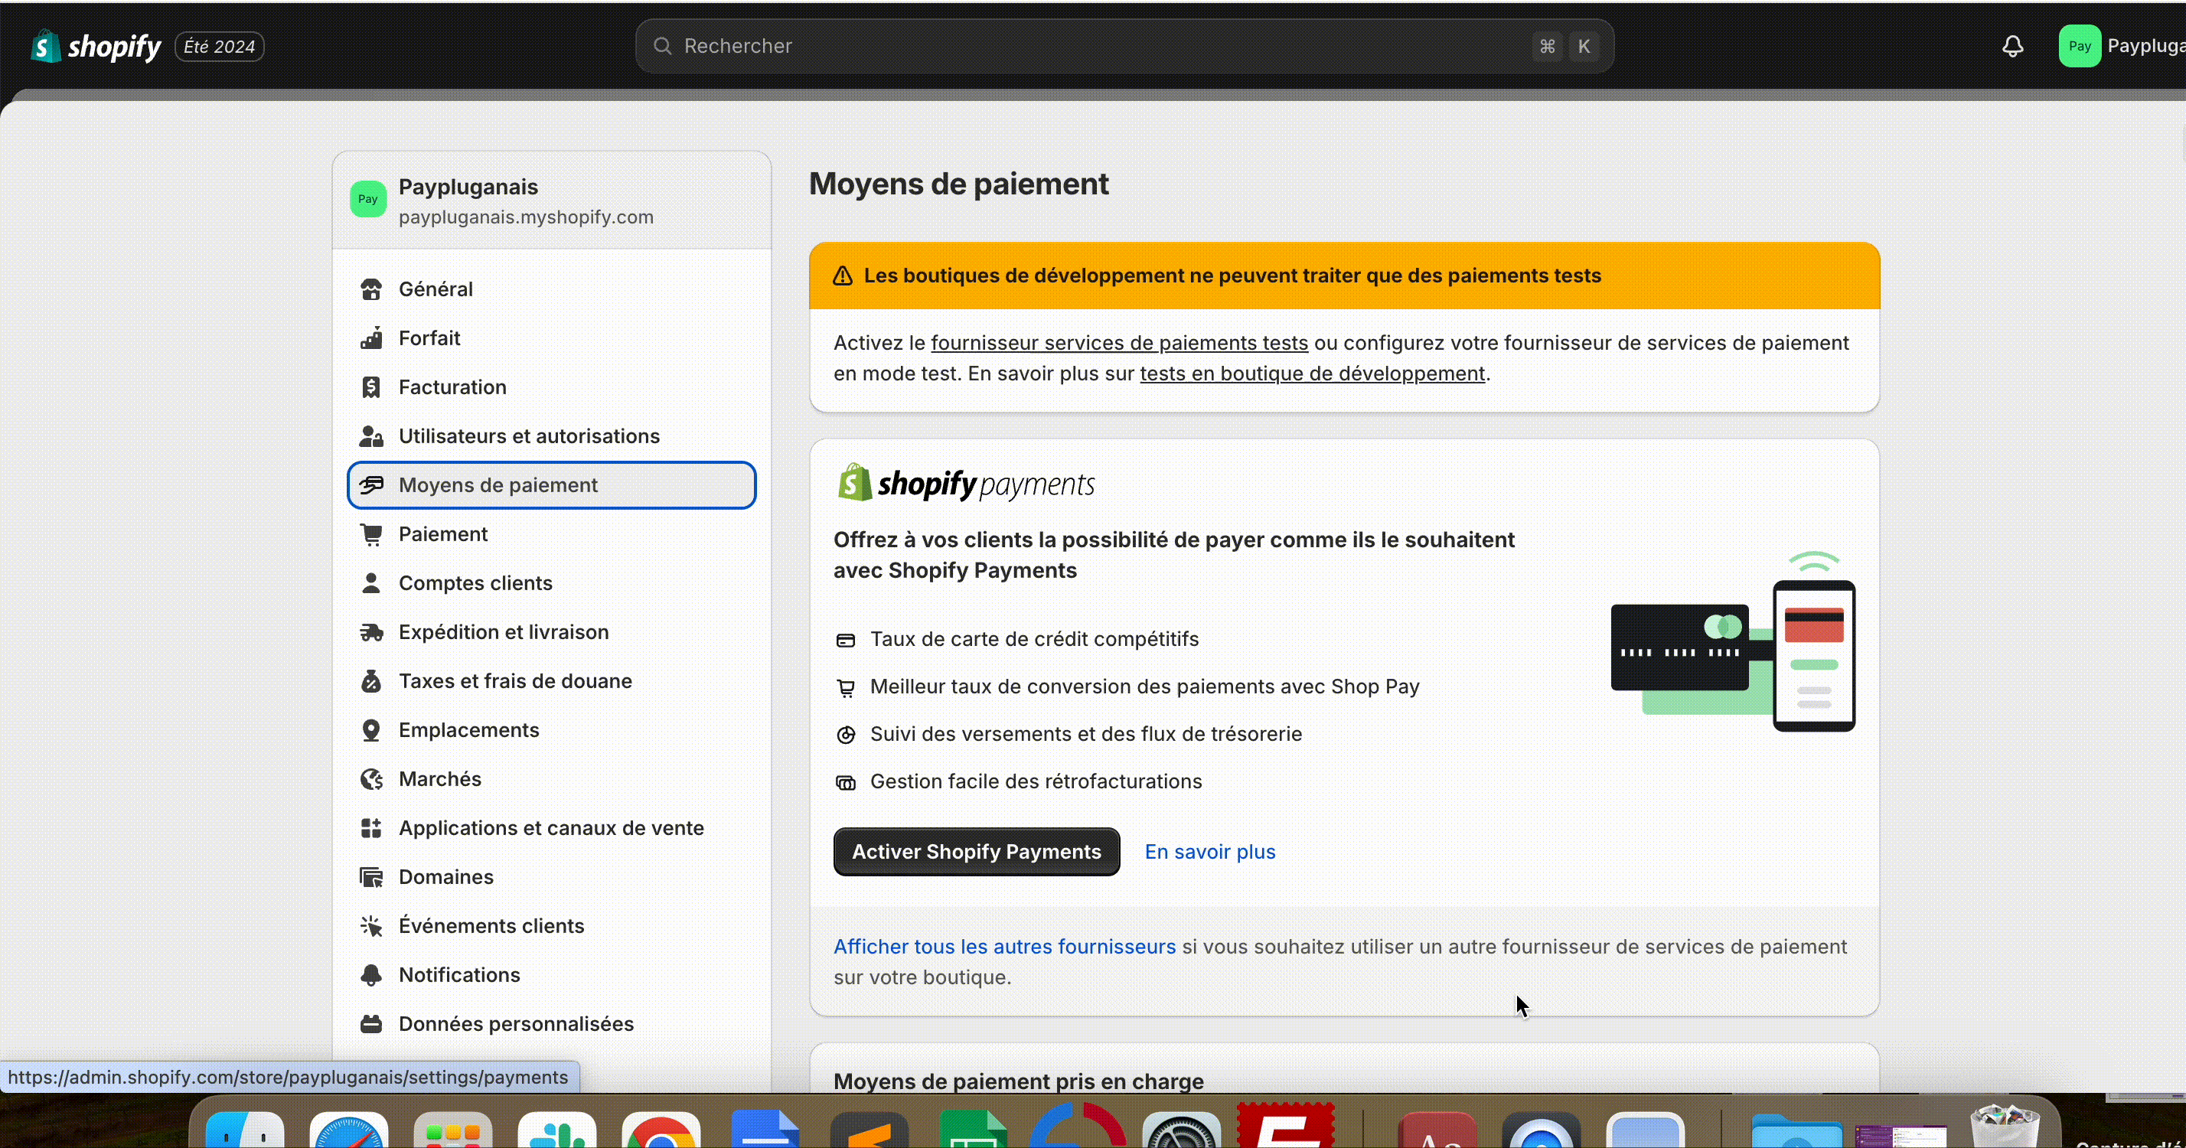Open the Launchpad icon in the dock
Screen dimensions: 2186x1148
point(453,1130)
